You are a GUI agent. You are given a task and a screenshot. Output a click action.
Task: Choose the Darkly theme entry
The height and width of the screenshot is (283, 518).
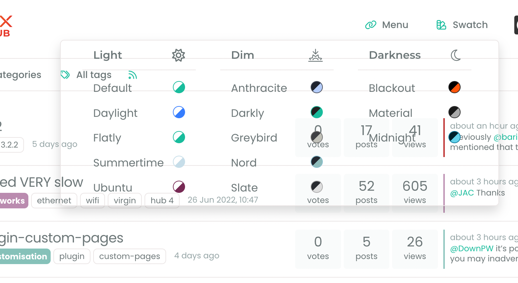point(247,113)
